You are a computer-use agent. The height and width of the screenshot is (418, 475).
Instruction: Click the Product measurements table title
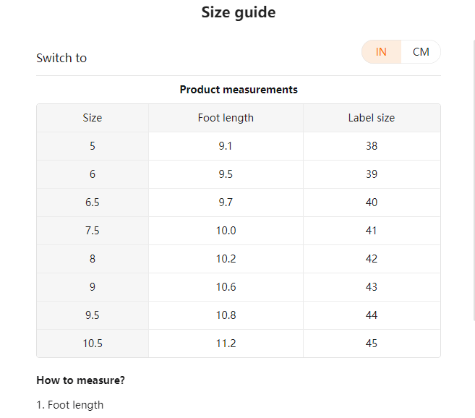click(x=239, y=90)
